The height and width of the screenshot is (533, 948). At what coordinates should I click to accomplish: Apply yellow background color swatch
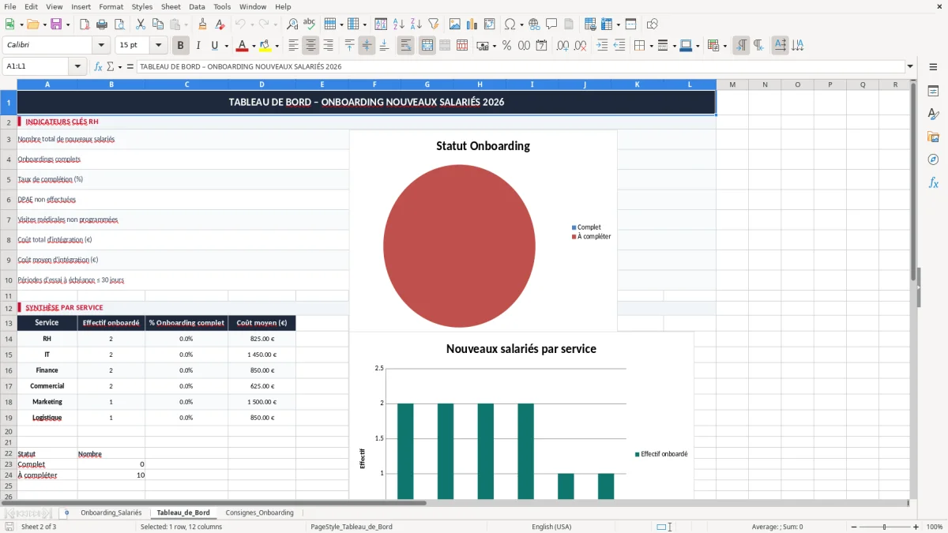click(x=265, y=46)
